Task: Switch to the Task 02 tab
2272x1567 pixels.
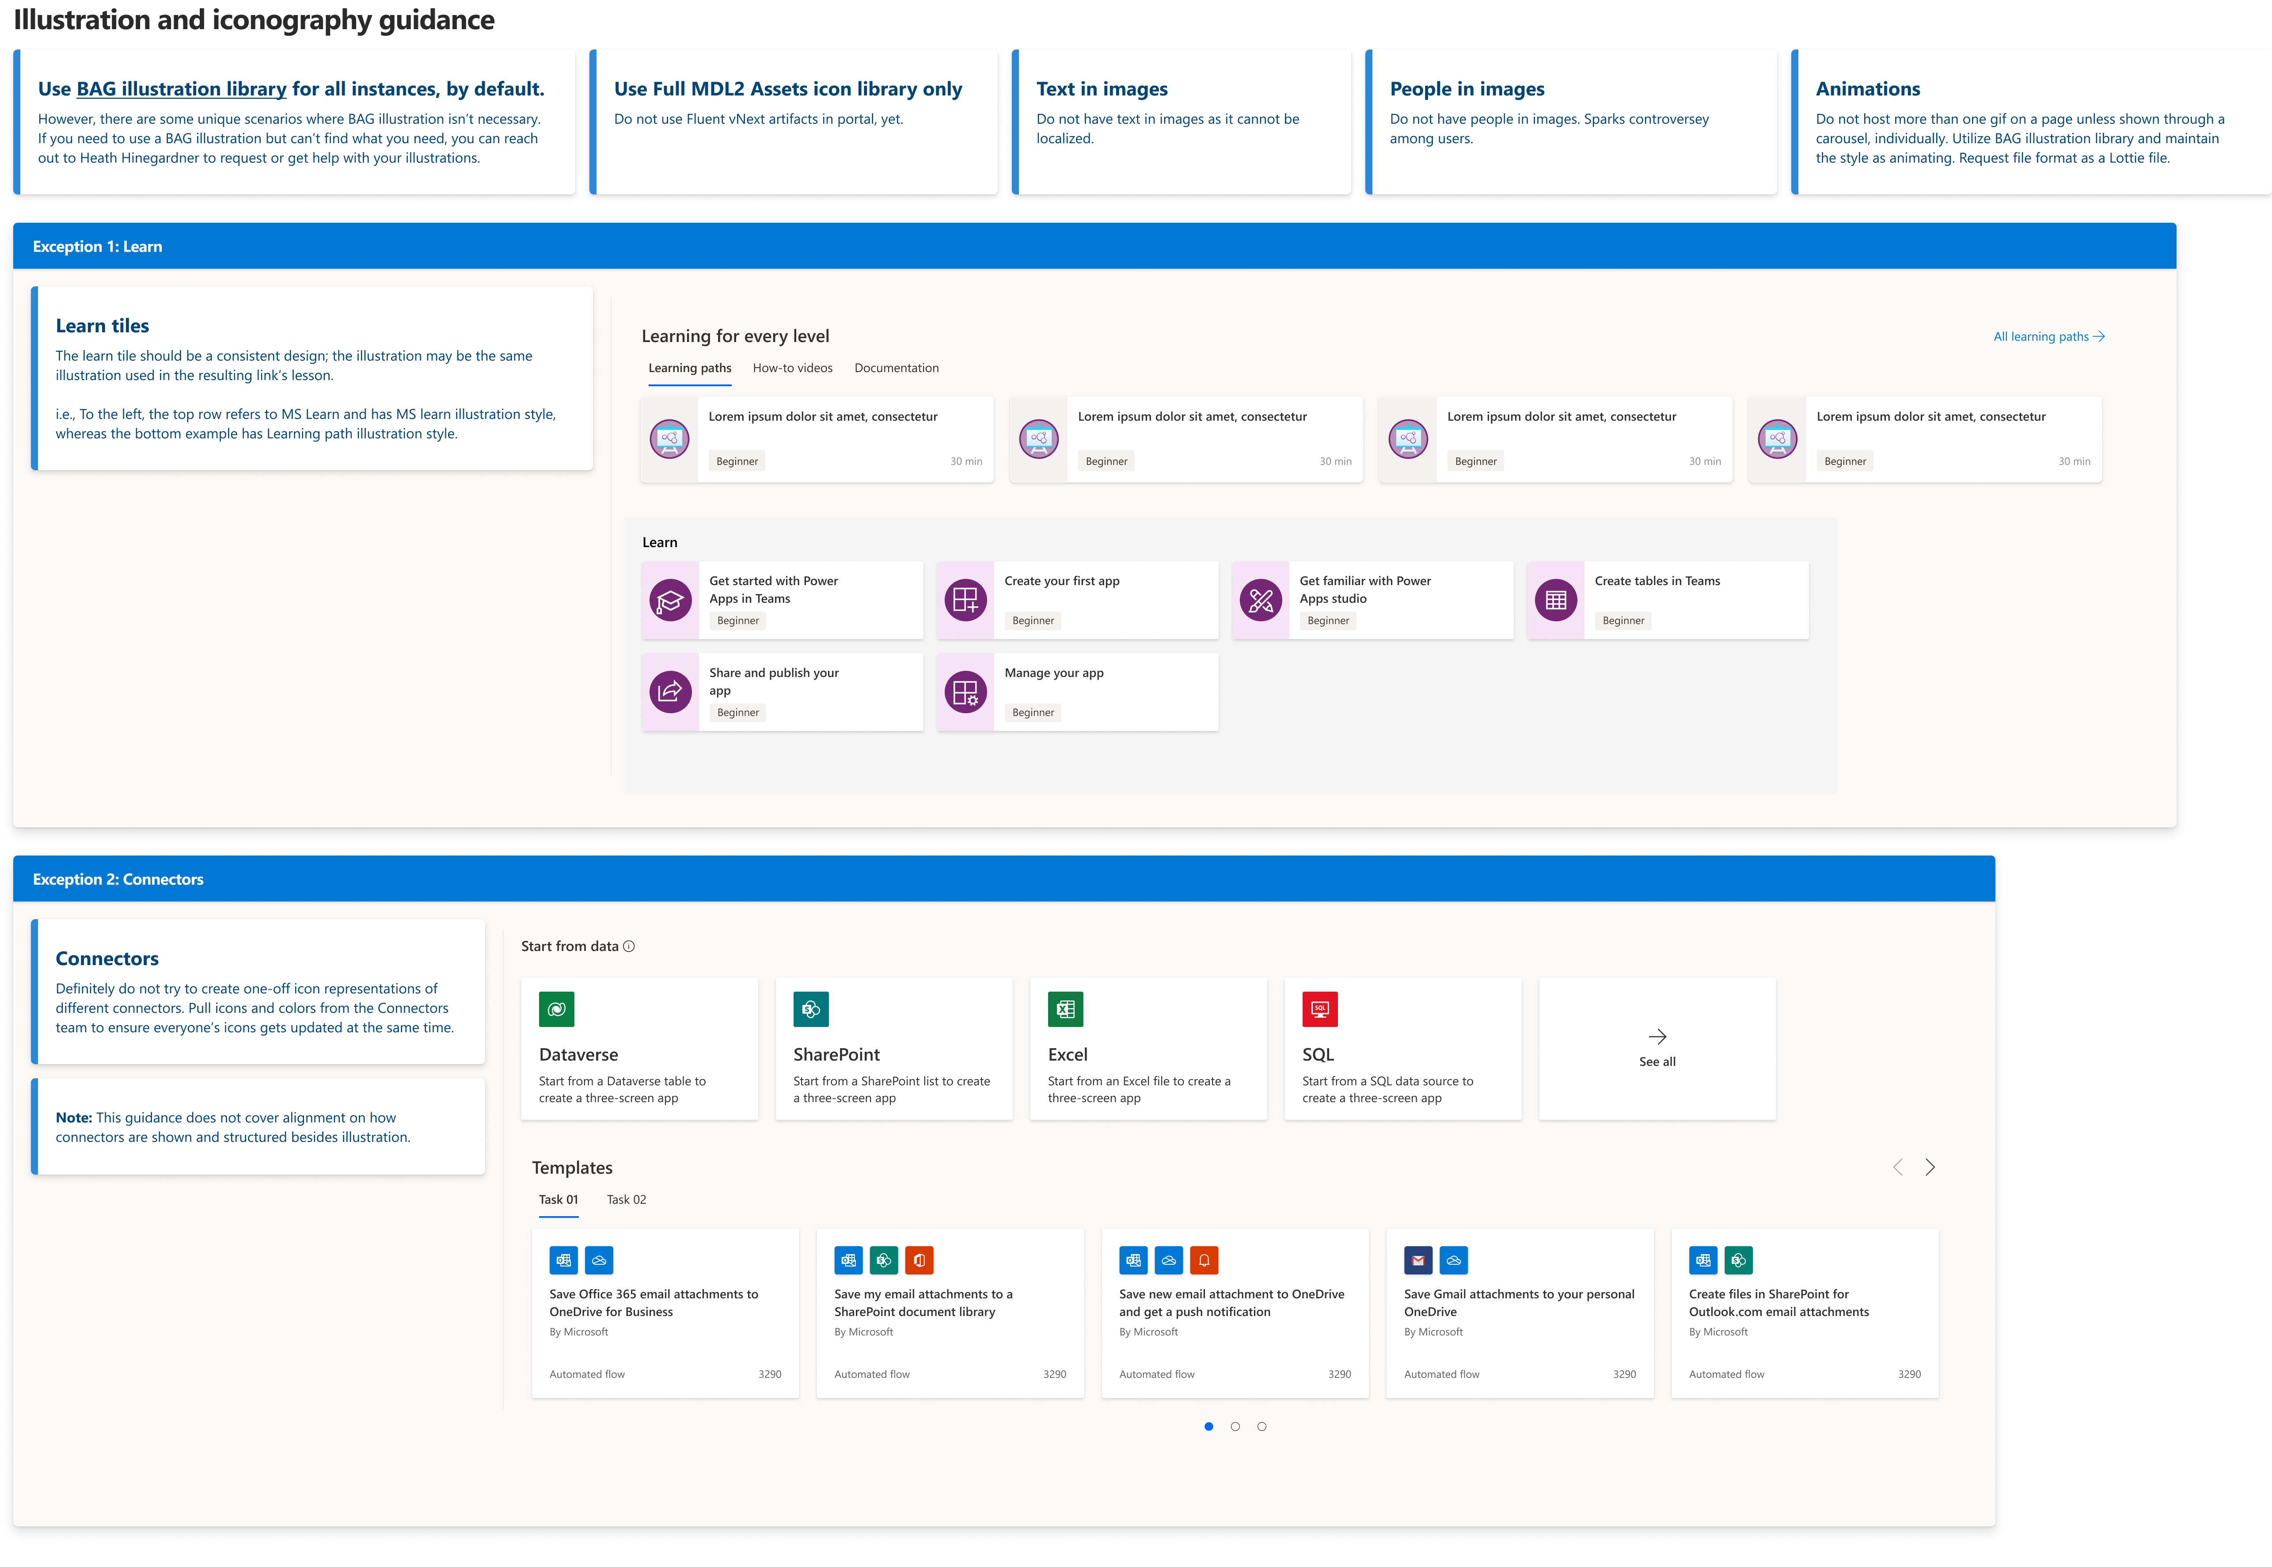Action: pyautogui.click(x=626, y=1200)
